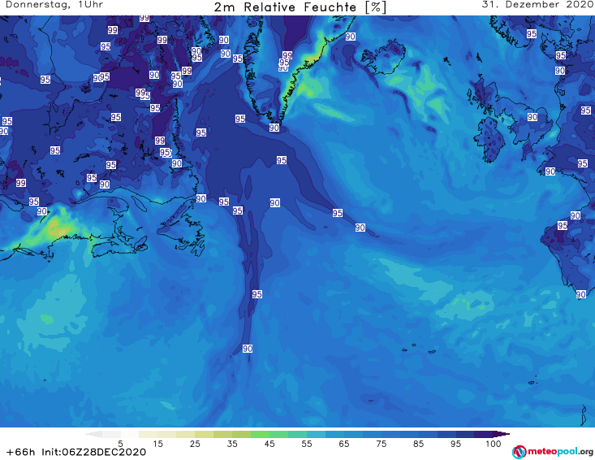
Task: Click the '+66h' forecast hour text
Action: click(20, 452)
